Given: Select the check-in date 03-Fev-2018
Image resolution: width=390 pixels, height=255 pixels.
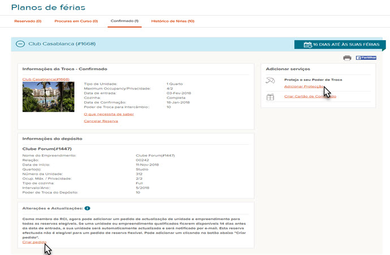Looking at the screenshot, I should coord(179,93).
